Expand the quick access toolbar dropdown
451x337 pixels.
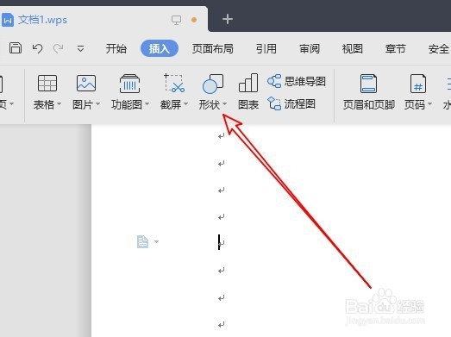pos(80,48)
